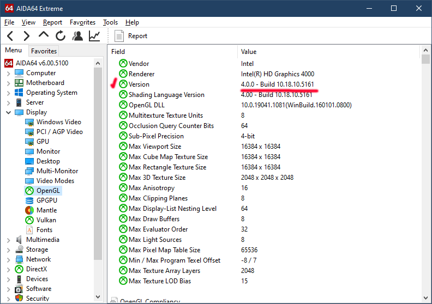Open the Tools menu

pyautogui.click(x=110, y=22)
